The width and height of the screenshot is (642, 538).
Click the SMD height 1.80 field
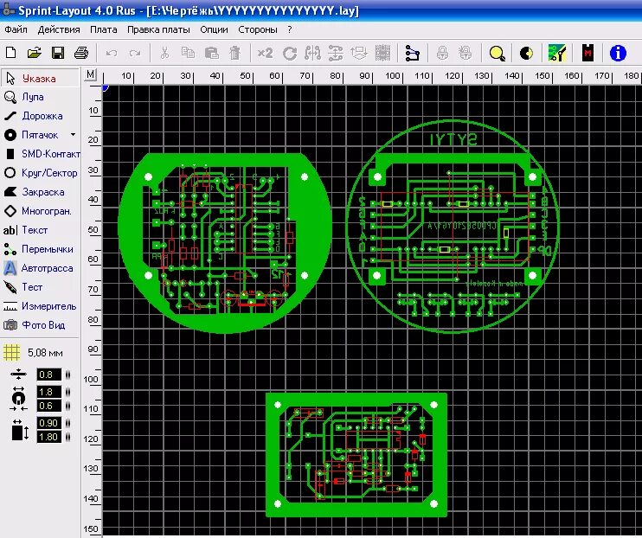click(x=48, y=437)
